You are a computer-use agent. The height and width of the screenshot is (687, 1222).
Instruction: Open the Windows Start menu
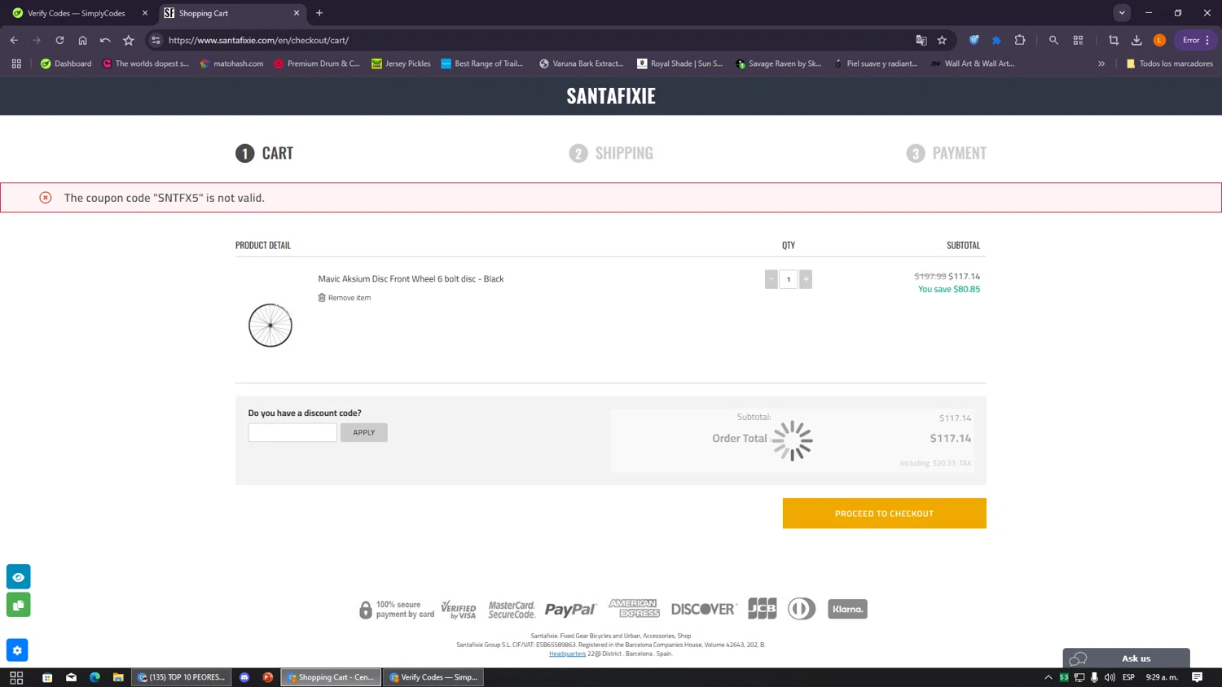[16, 677]
